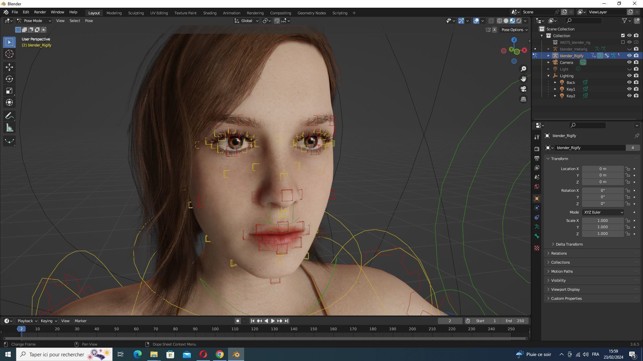
Task: Select the Measure tool
Action: point(9,128)
